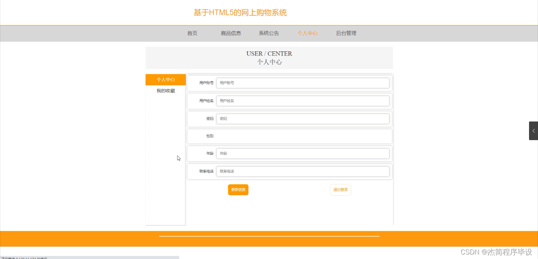Open the 首页 navigation item
Screen dimensions: 538x259
coord(192,33)
